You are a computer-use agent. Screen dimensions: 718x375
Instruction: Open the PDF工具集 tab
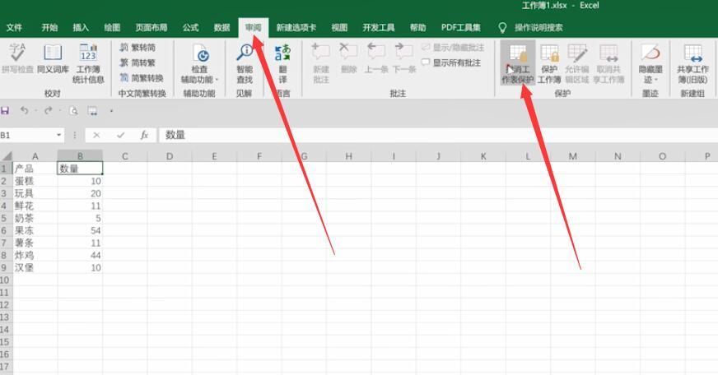click(460, 27)
